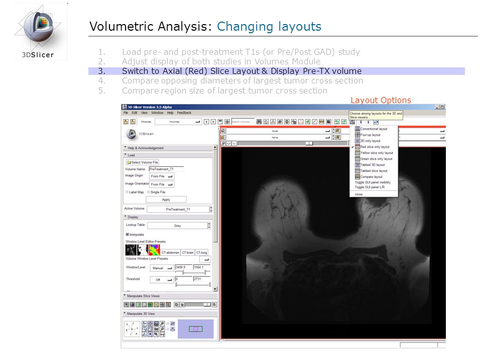
Task: Click the Volume Name text field
Action: click(x=166, y=169)
